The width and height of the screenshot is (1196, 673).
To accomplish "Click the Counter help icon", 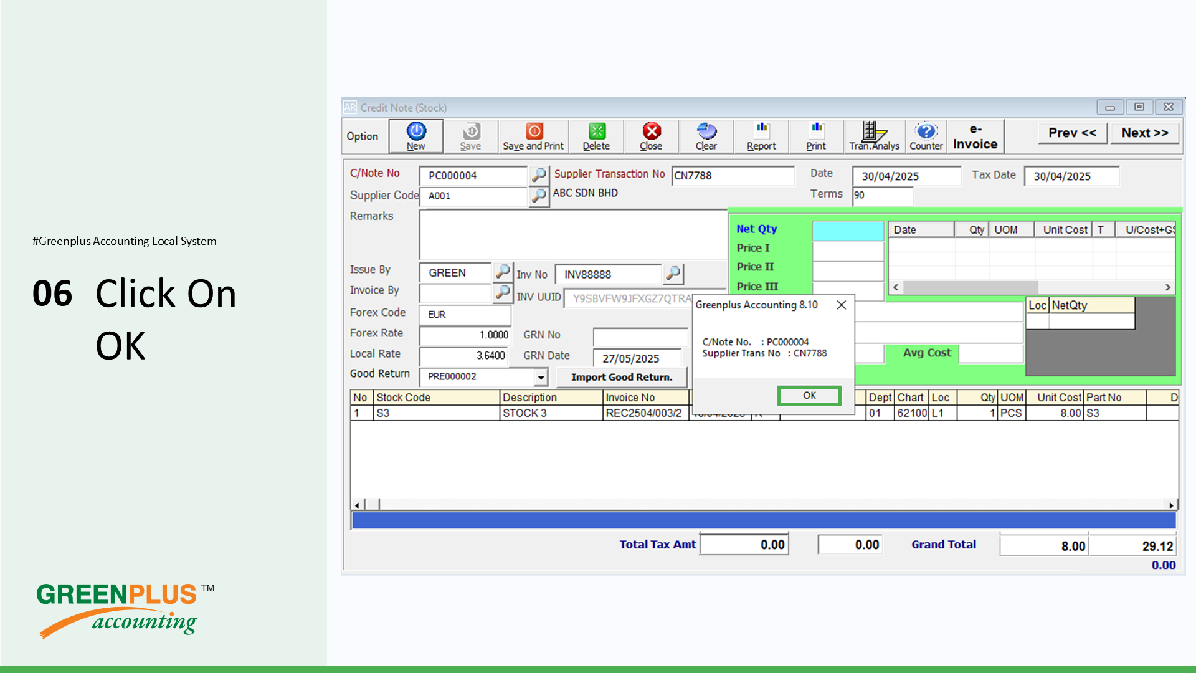I will coord(926,136).
